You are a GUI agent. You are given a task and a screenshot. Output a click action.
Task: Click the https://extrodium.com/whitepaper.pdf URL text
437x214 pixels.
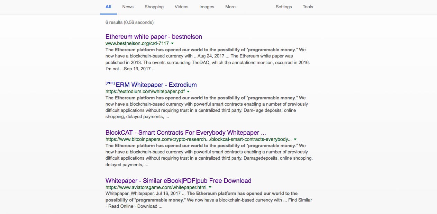coord(145,92)
